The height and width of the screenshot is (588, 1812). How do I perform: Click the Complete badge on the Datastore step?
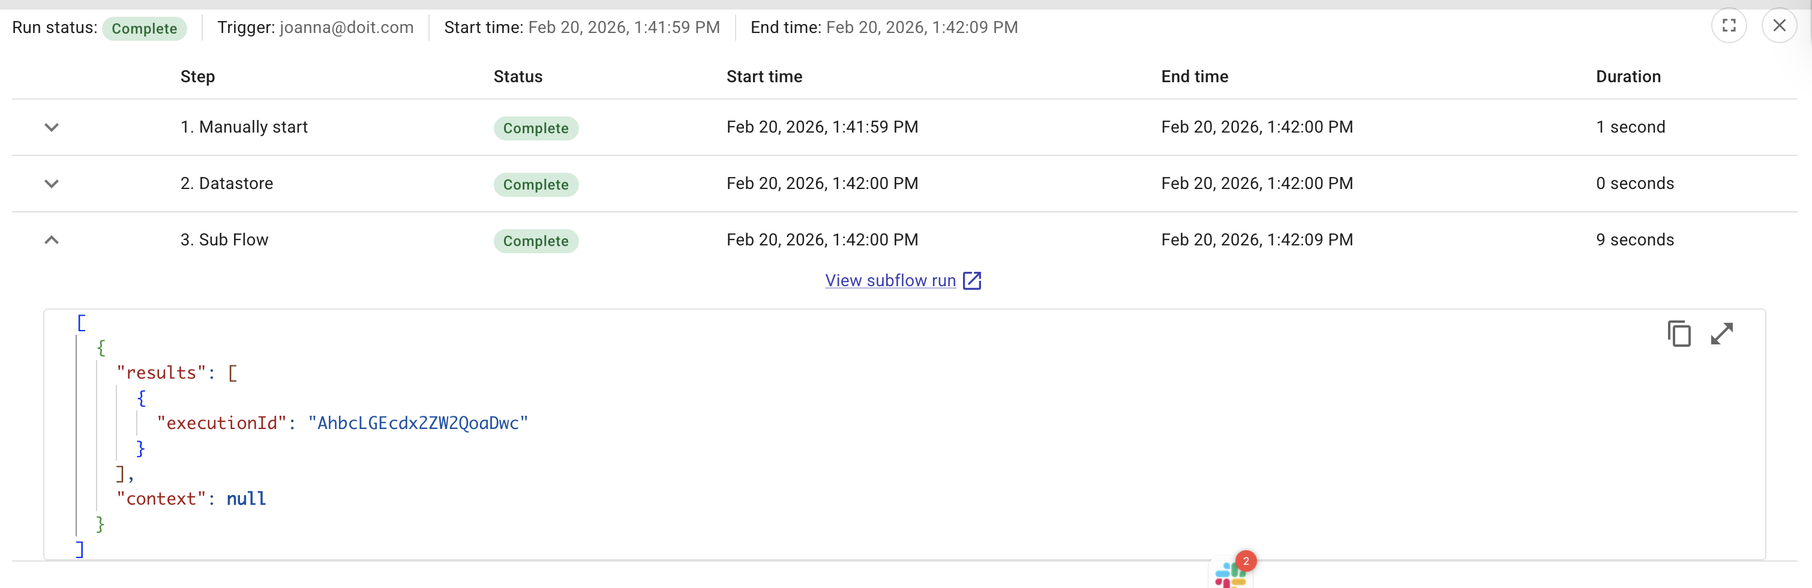[536, 184]
